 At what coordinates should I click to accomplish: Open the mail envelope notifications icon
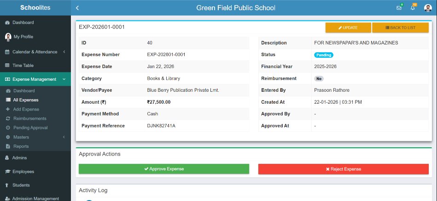399,8
